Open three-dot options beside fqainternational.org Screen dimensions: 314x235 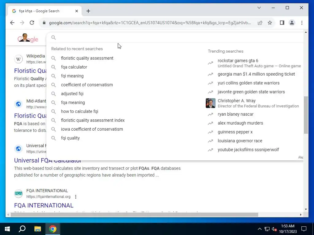(76, 197)
